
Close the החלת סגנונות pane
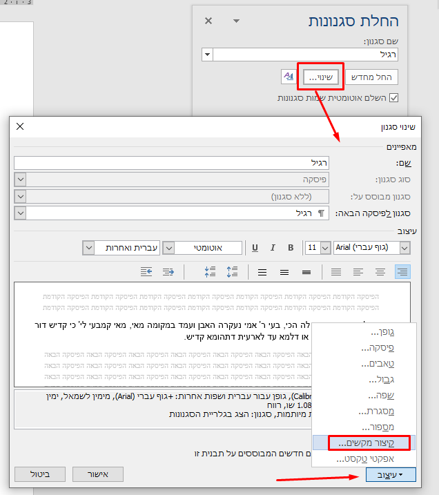point(208,21)
